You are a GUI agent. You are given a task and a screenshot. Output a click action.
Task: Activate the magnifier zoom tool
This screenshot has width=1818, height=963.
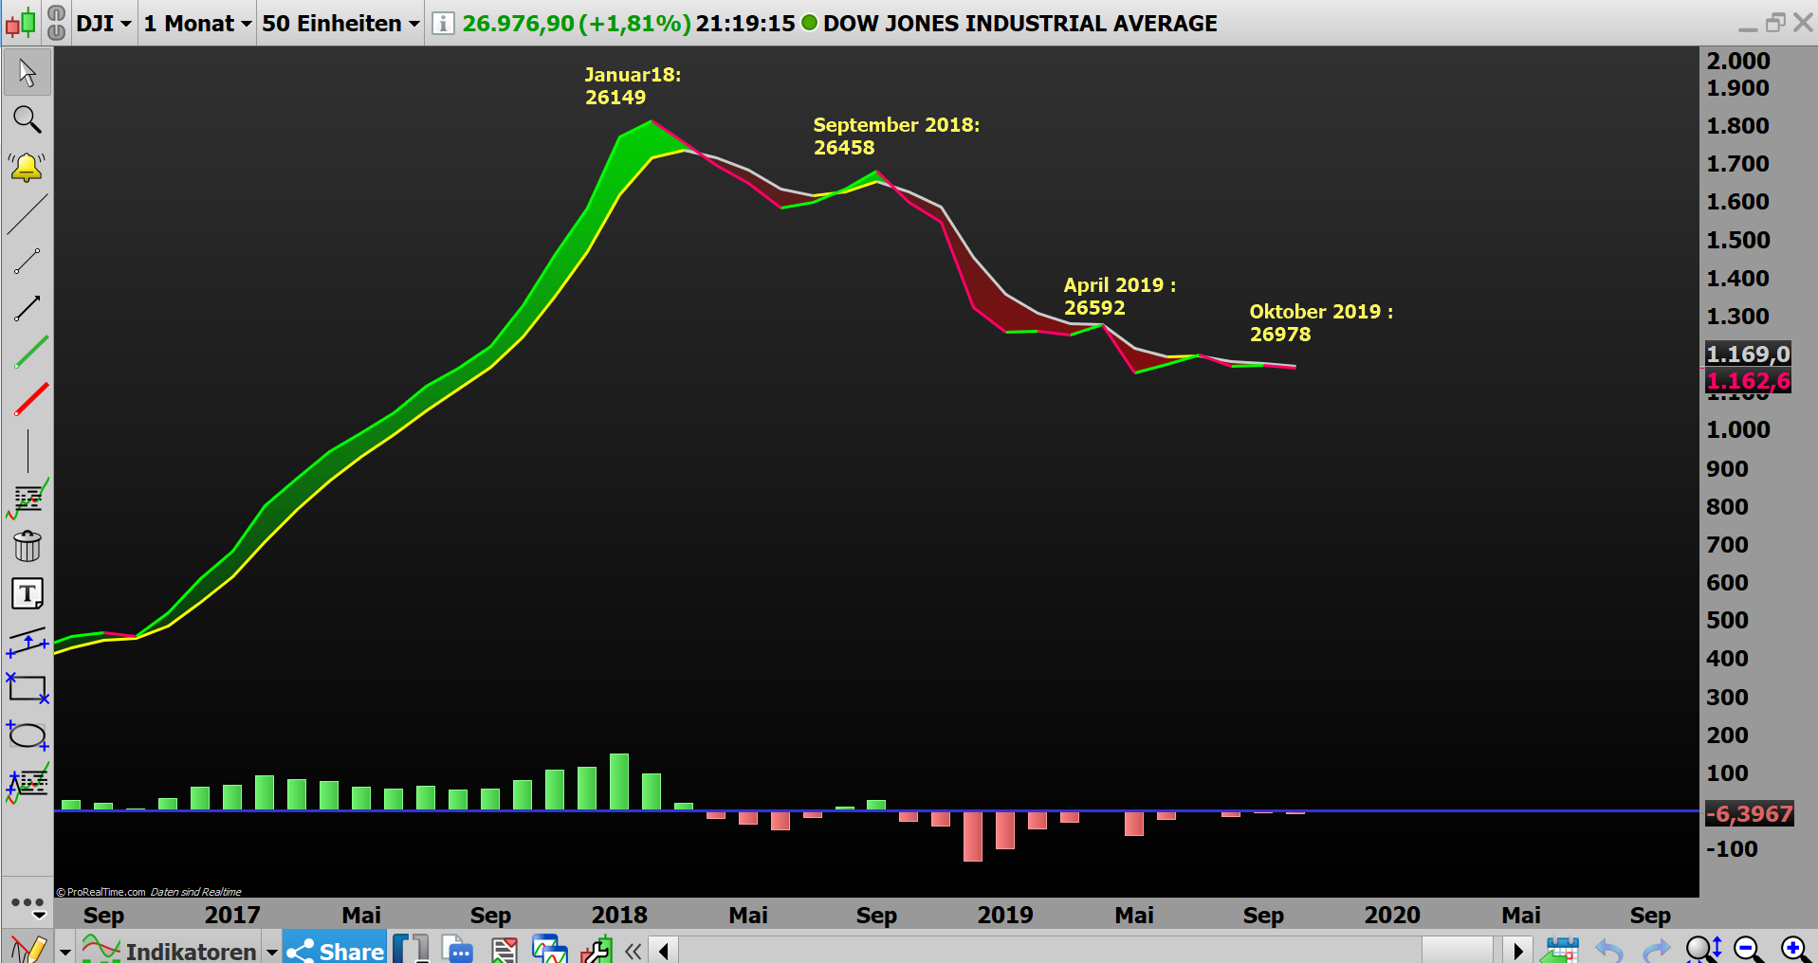click(28, 119)
